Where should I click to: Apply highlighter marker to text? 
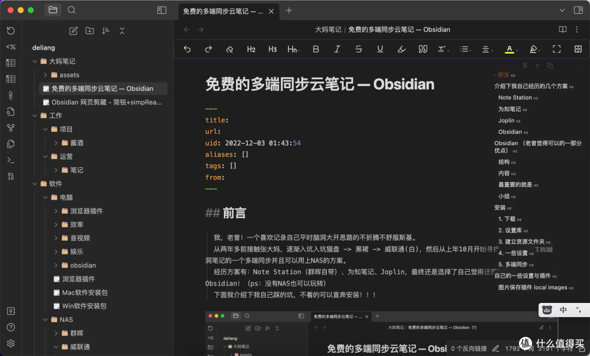click(x=402, y=49)
